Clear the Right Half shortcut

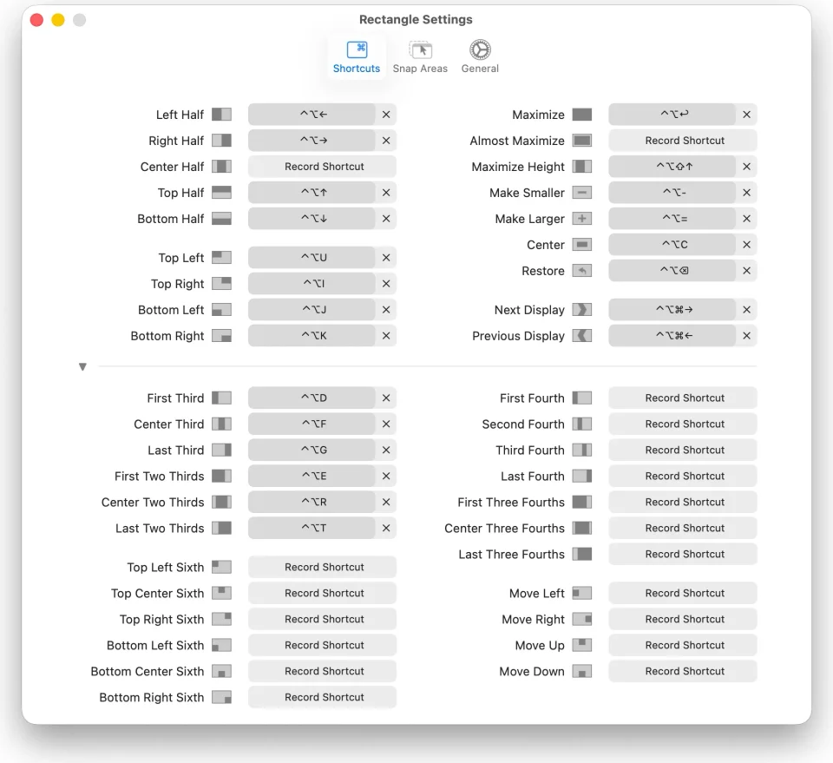pos(386,141)
